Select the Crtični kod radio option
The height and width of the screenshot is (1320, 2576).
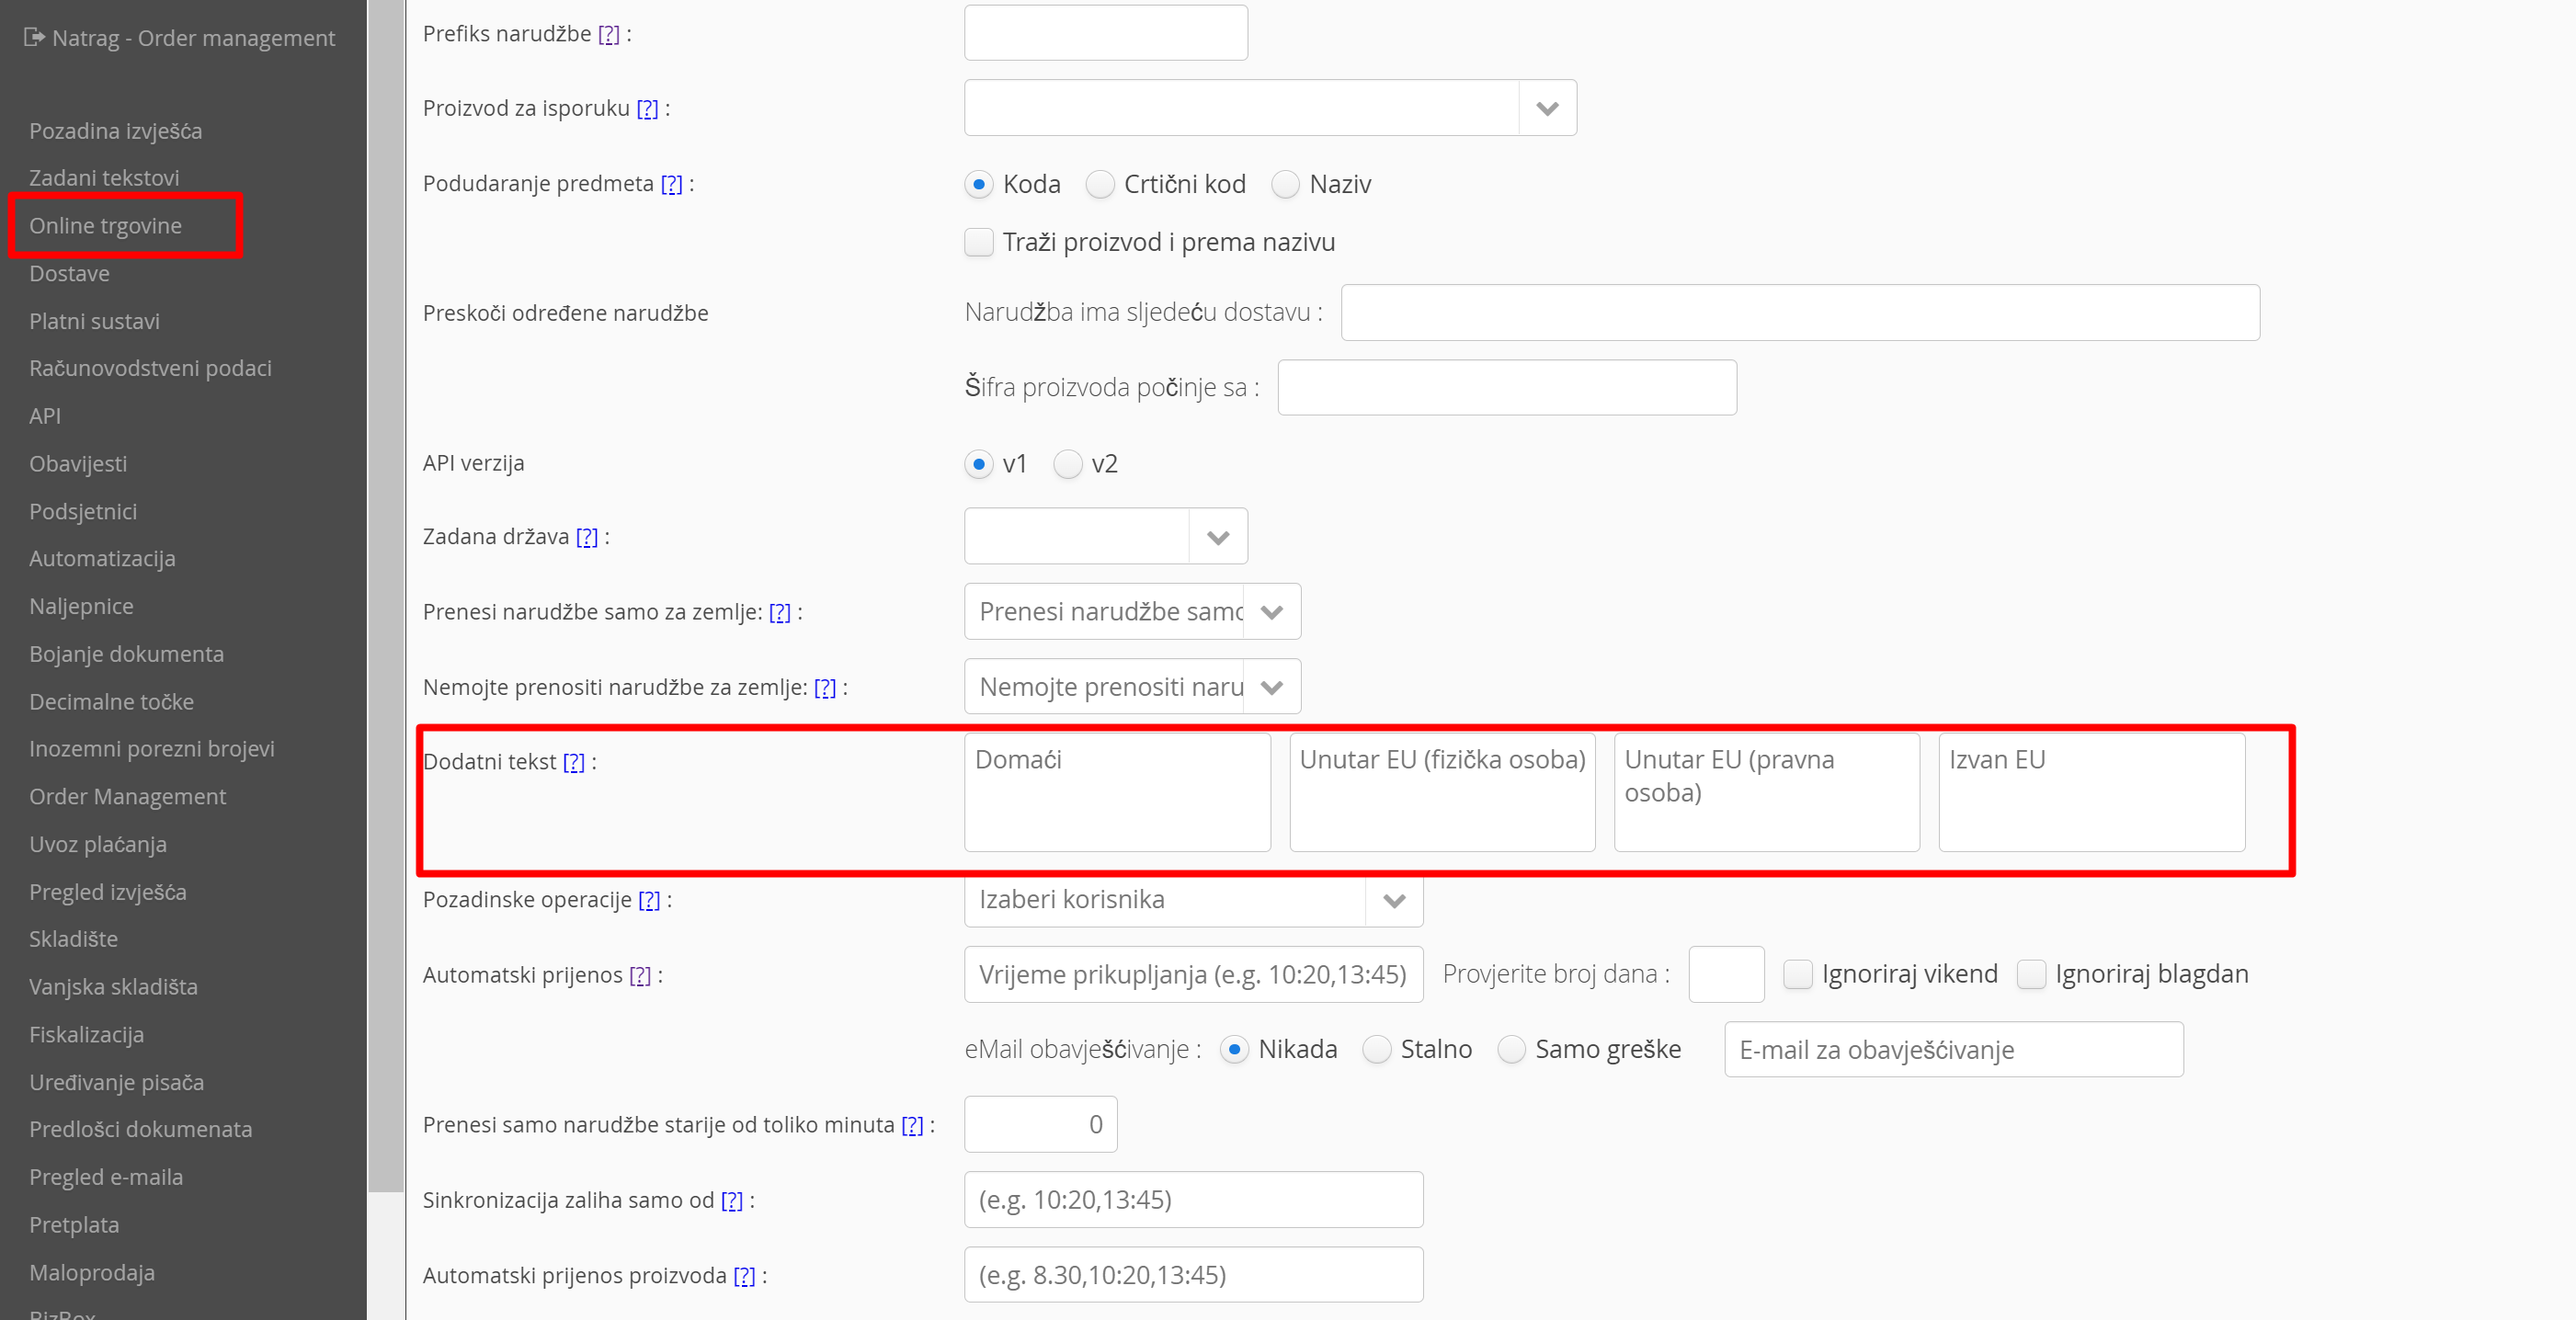(1100, 184)
